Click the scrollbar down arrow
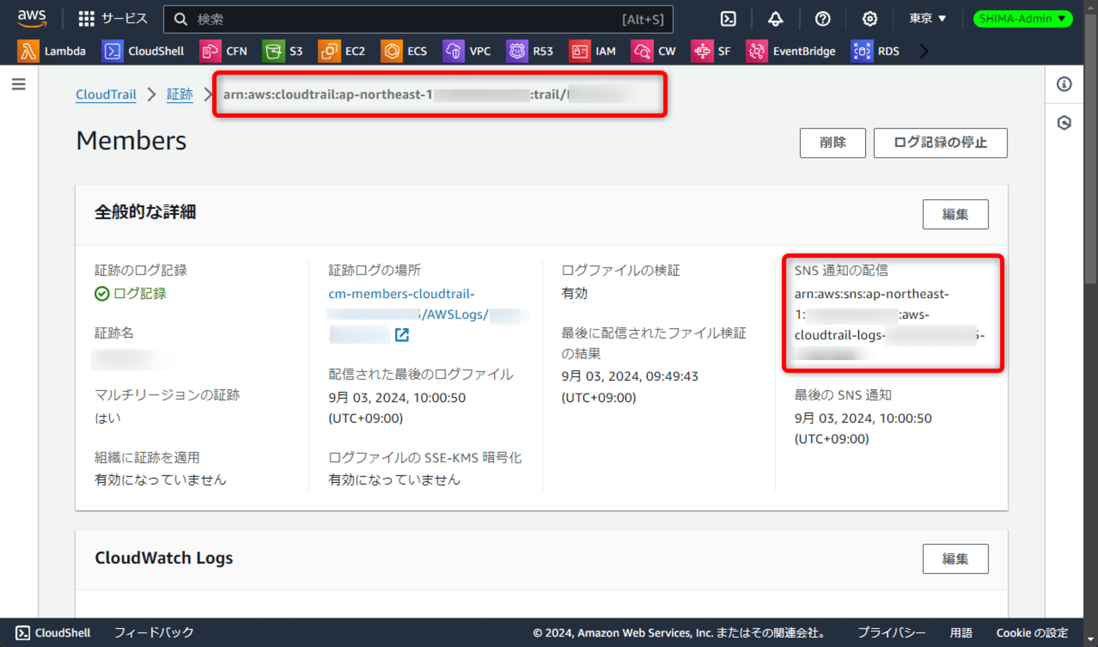 point(1090,640)
